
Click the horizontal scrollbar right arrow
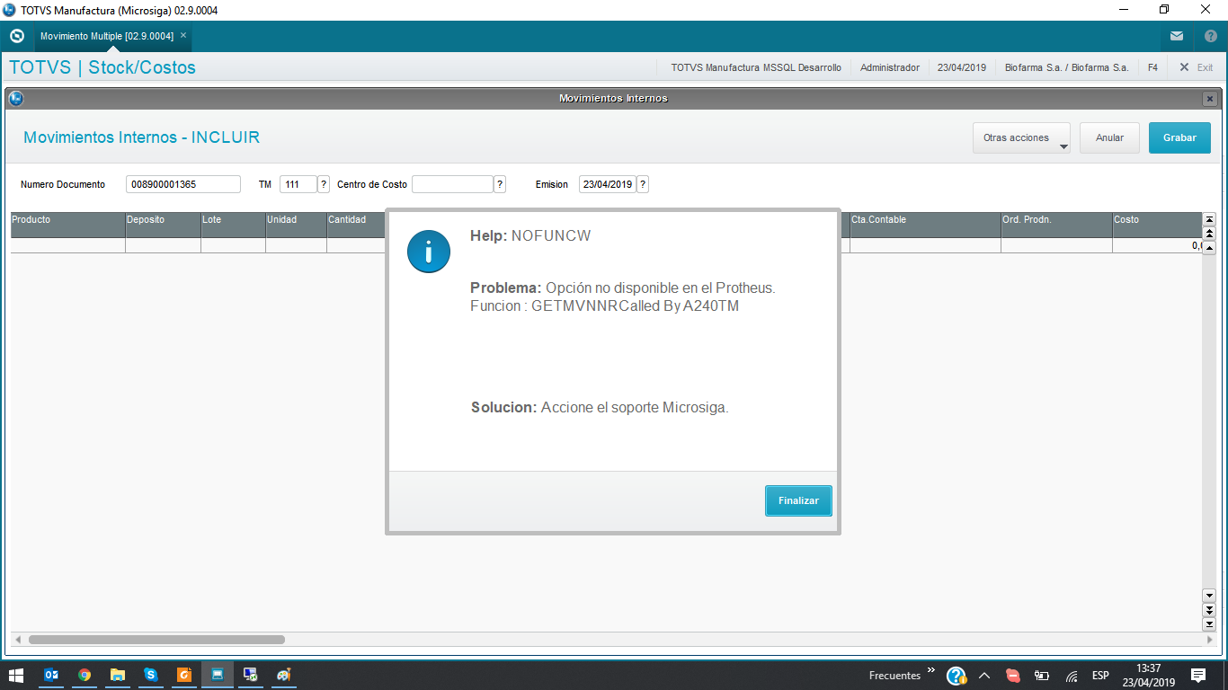click(x=1210, y=640)
